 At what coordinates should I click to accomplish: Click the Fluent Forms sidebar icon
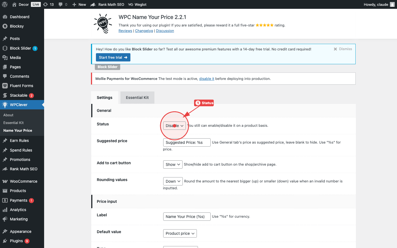[x=5, y=86]
